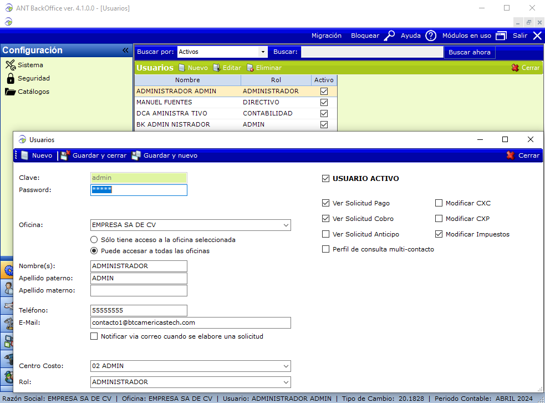
Task: Select the blue gear module icon in sidebar
Action: (7, 270)
